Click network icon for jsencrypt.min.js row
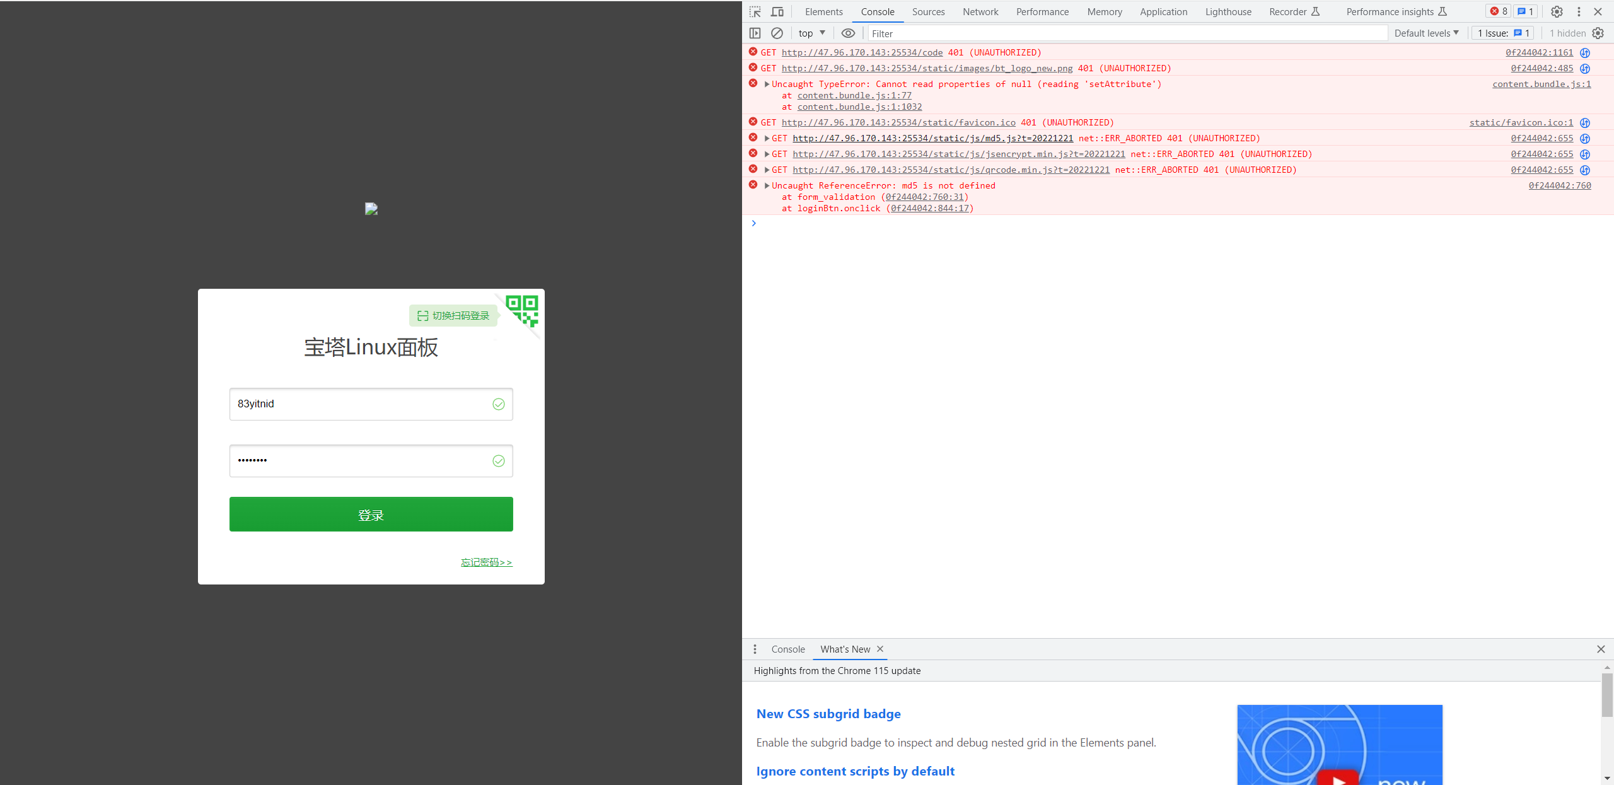Image resolution: width=1614 pixels, height=785 pixels. (x=1585, y=154)
